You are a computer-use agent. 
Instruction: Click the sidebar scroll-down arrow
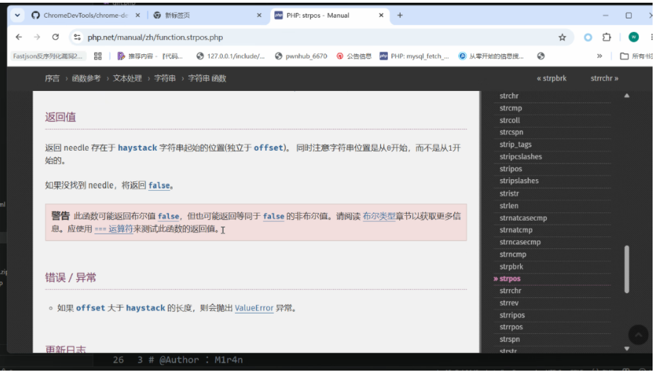tap(627, 348)
